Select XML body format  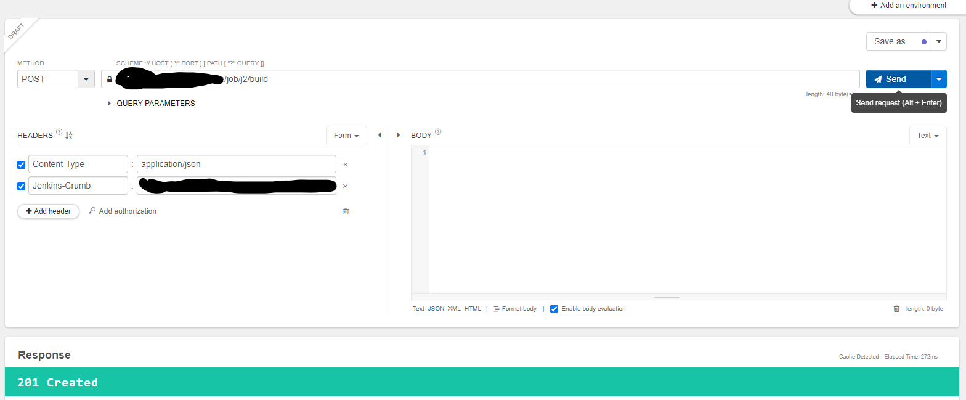coord(454,309)
